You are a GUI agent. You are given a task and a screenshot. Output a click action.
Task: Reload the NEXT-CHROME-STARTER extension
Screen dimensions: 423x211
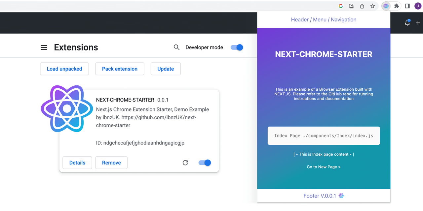click(185, 163)
